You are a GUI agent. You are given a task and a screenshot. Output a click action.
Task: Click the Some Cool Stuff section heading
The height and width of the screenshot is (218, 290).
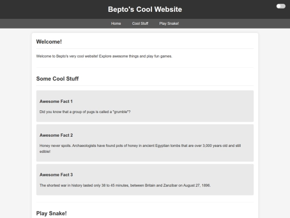(x=57, y=79)
